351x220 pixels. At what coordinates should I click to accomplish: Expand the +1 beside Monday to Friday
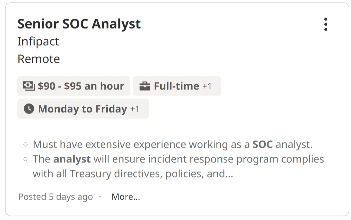135,109
